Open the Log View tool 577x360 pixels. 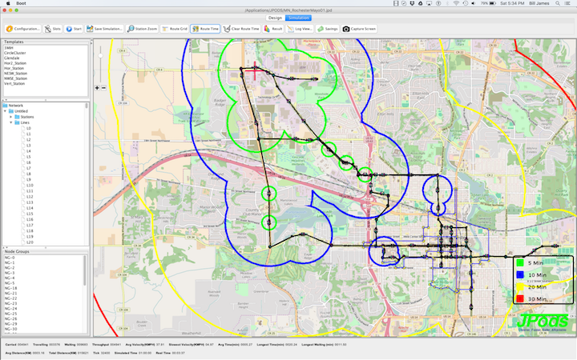click(301, 28)
